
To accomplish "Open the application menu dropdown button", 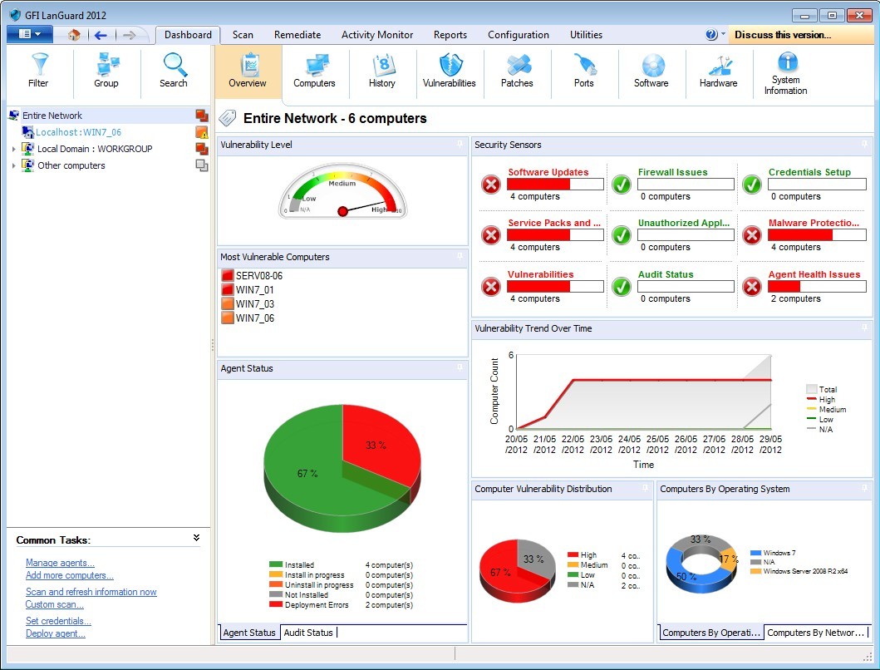I will click(30, 34).
